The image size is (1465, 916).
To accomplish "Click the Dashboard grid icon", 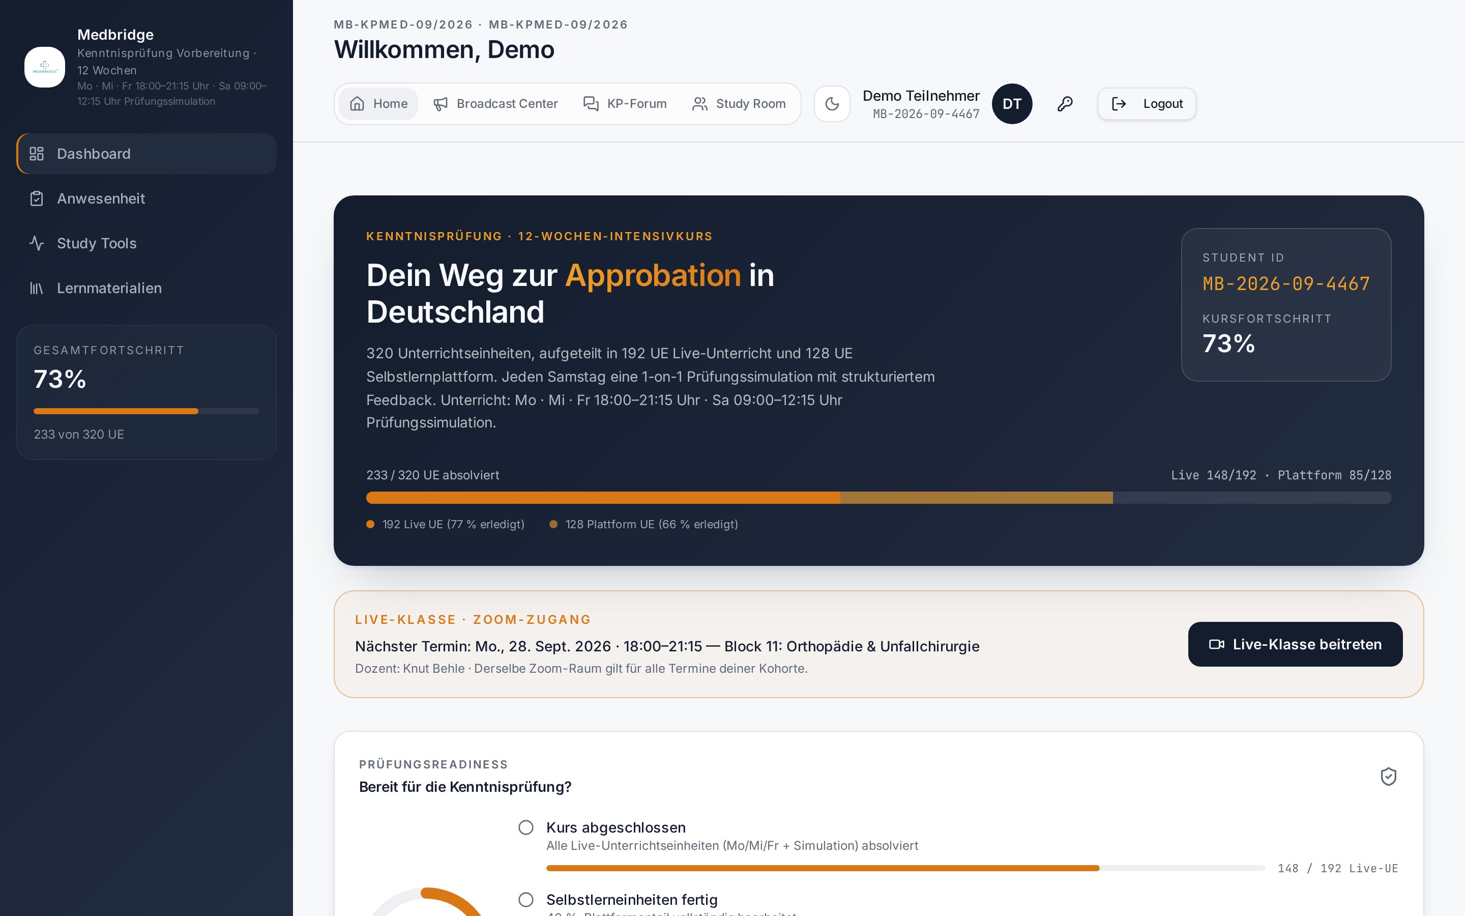I will [37, 154].
